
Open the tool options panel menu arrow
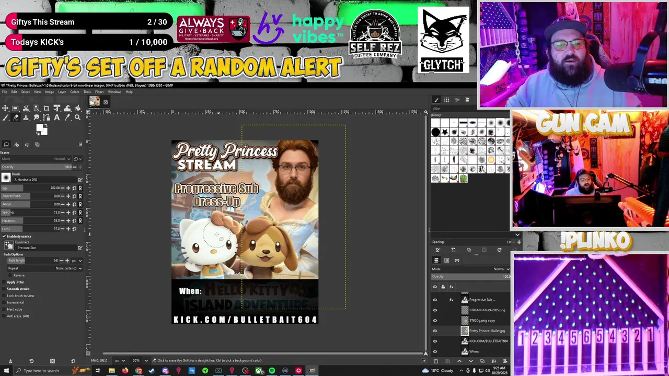point(80,145)
